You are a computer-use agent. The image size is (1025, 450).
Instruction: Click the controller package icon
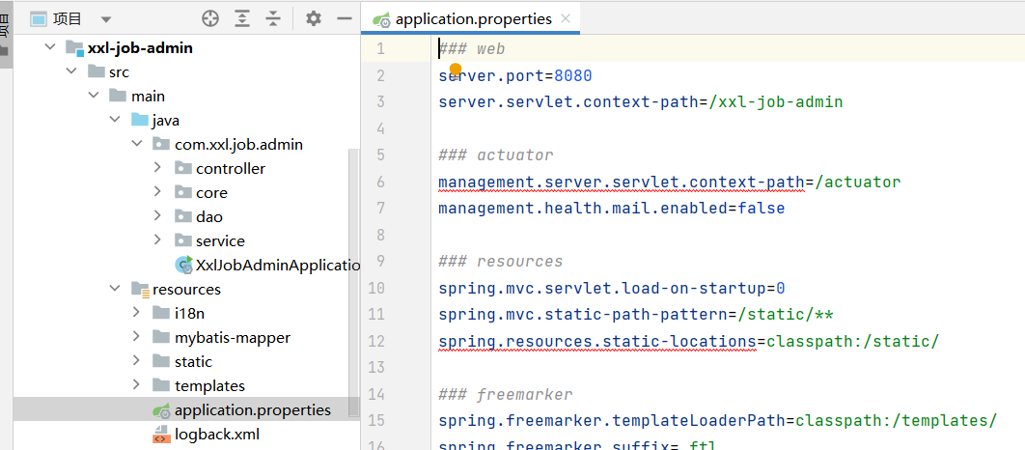(183, 169)
